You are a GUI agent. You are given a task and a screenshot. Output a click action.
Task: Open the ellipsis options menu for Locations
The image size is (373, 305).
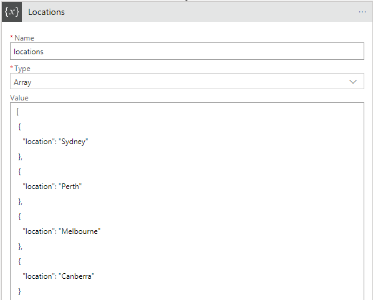click(362, 12)
